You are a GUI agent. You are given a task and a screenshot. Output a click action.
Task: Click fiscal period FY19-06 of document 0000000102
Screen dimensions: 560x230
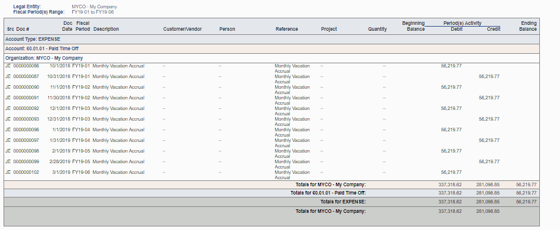81,172
